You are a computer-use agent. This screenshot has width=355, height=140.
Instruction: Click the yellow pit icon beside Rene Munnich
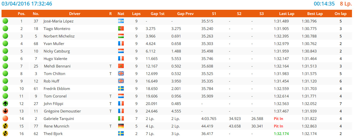pyautogui.click(x=5, y=126)
